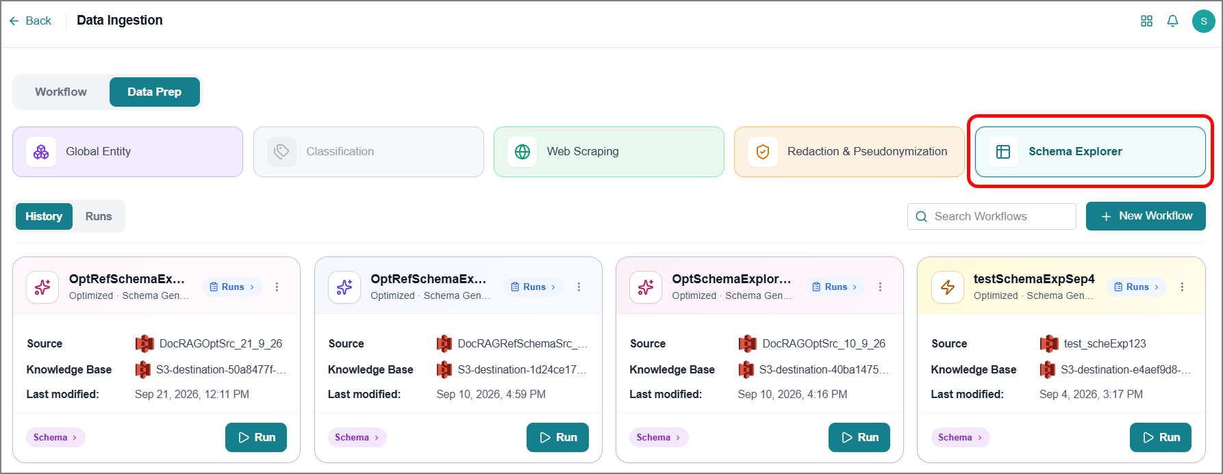The image size is (1223, 474).
Task: Open the user avatar S menu
Action: pos(1203,21)
